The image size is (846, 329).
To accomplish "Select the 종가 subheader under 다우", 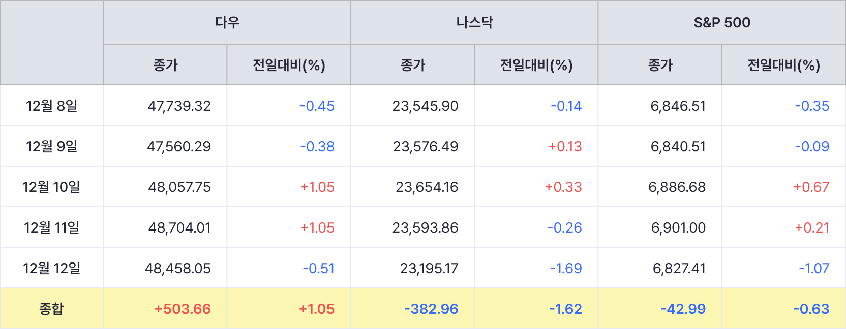I will (165, 65).
